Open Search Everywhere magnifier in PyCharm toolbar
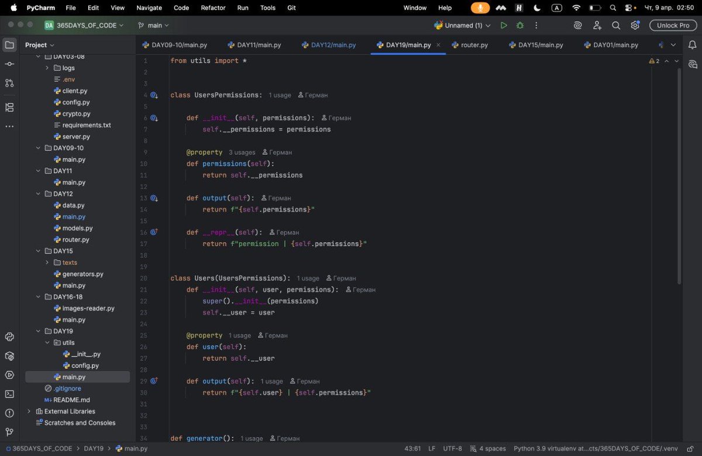The image size is (702, 456). click(616, 25)
